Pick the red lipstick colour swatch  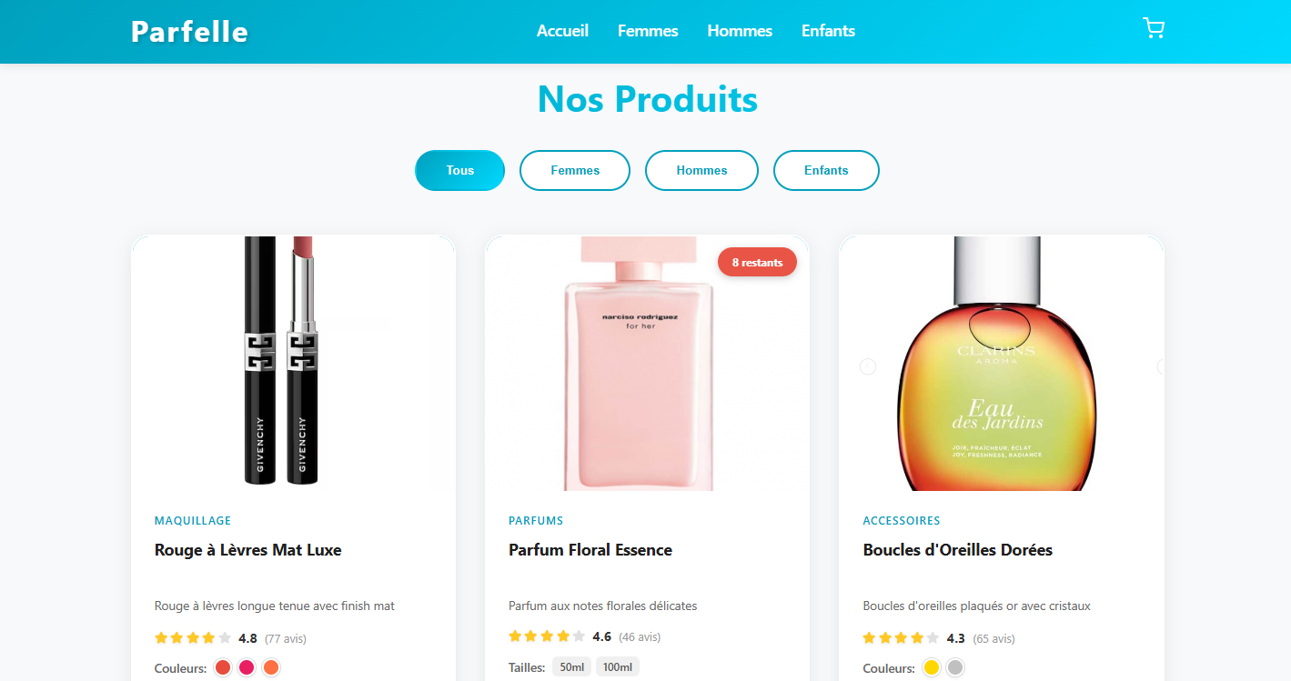click(223, 667)
